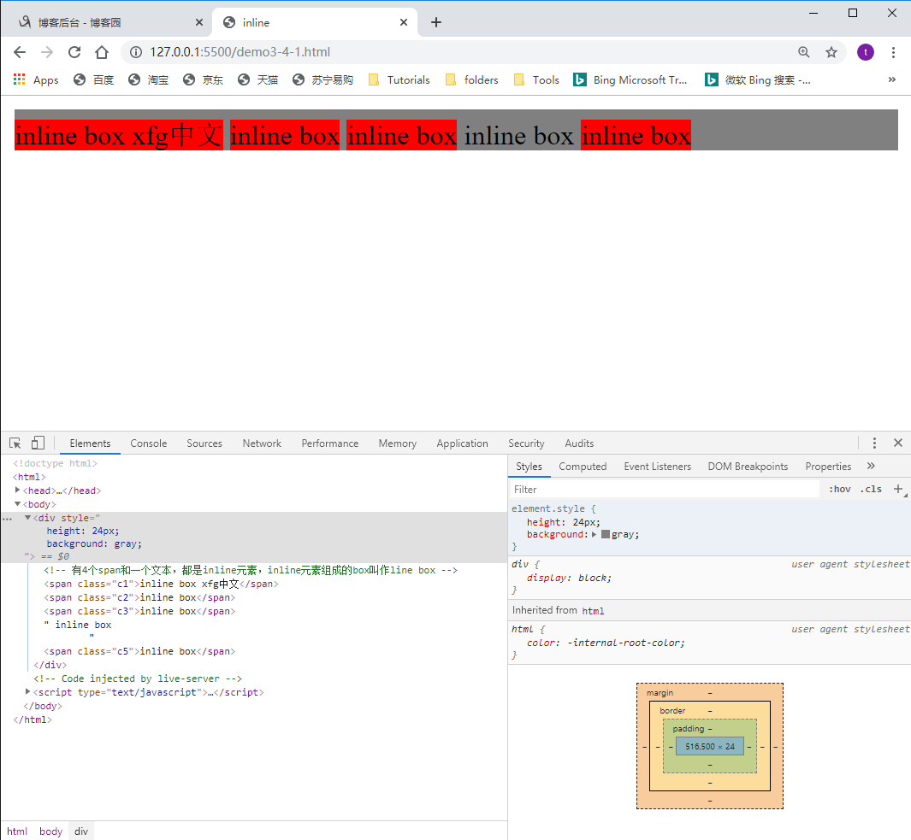The height and width of the screenshot is (840, 911).
Task: Toggle the .cls class editor
Action: point(871,490)
